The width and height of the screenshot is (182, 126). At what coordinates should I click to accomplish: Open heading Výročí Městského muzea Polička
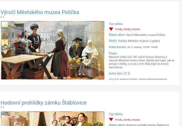click(x=40, y=12)
